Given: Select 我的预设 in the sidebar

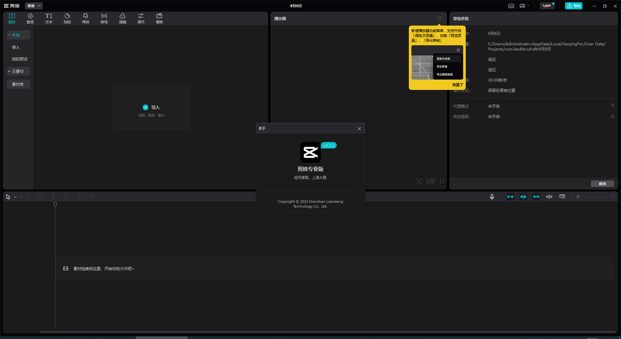Looking at the screenshot, I should coord(20,59).
